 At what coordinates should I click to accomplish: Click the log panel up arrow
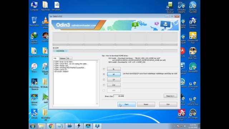(x=97, y=62)
